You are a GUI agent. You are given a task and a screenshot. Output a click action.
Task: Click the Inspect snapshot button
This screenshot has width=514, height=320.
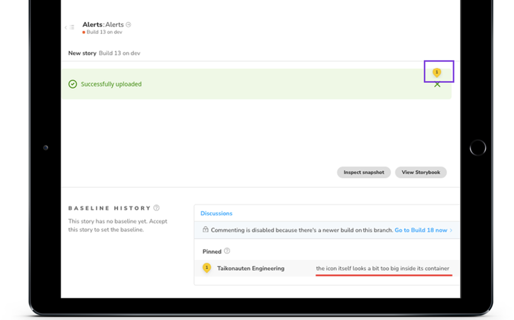[x=364, y=172]
